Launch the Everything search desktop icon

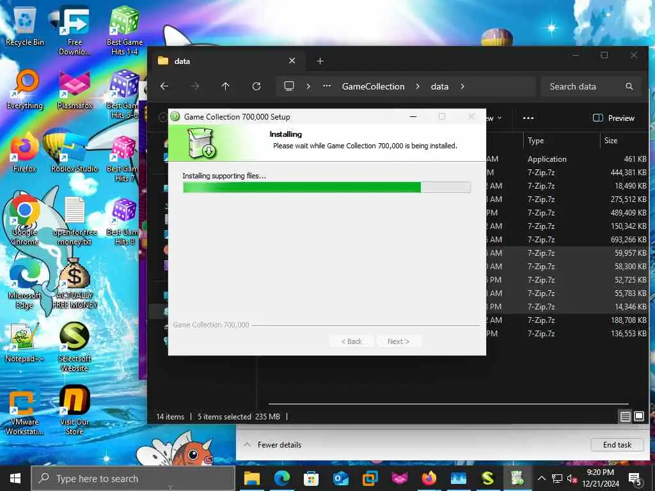(x=25, y=90)
